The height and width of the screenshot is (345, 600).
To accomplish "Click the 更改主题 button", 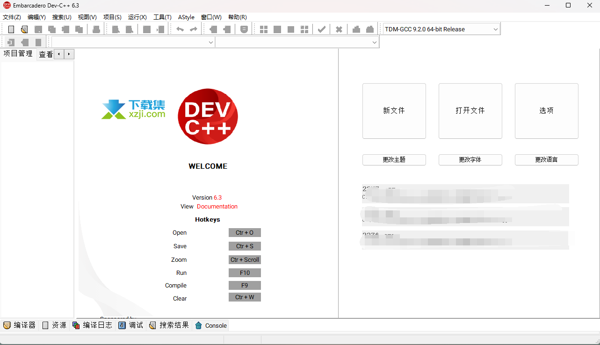I will [394, 160].
